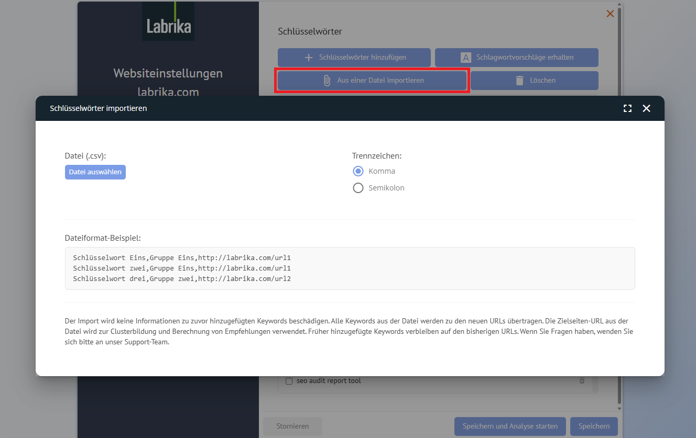Click the 'seo audit report tool' keyword text
Image resolution: width=696 pixels, height=438 pixels.
329,381
